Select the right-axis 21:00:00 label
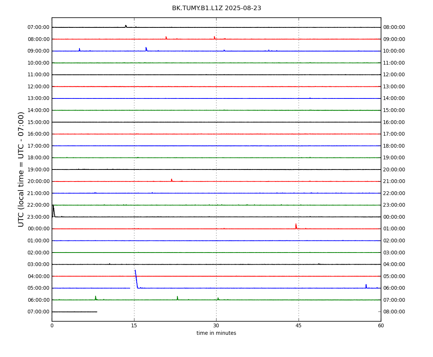This screenshot has height=357, width=433. (394, 182)
